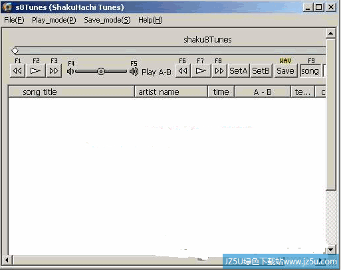Open the Help(H) menu
The height and width of the screenshot is (271, 341).
coord(150,20)
